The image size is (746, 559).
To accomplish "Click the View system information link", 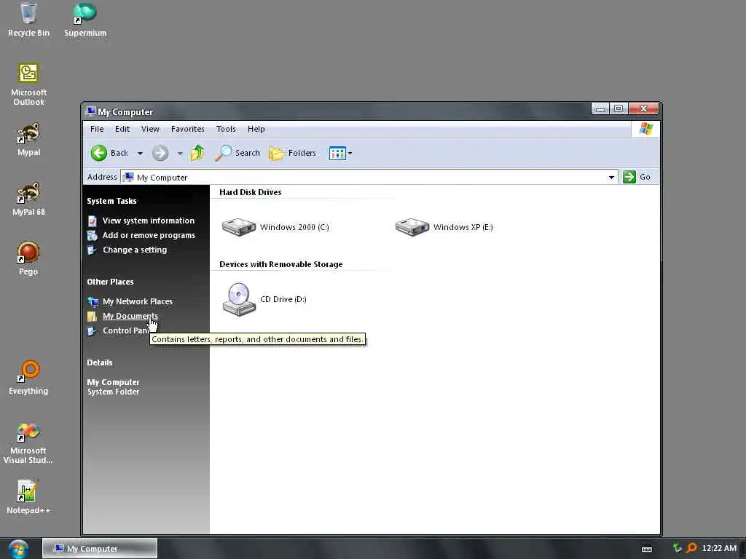I will [149, 221].
